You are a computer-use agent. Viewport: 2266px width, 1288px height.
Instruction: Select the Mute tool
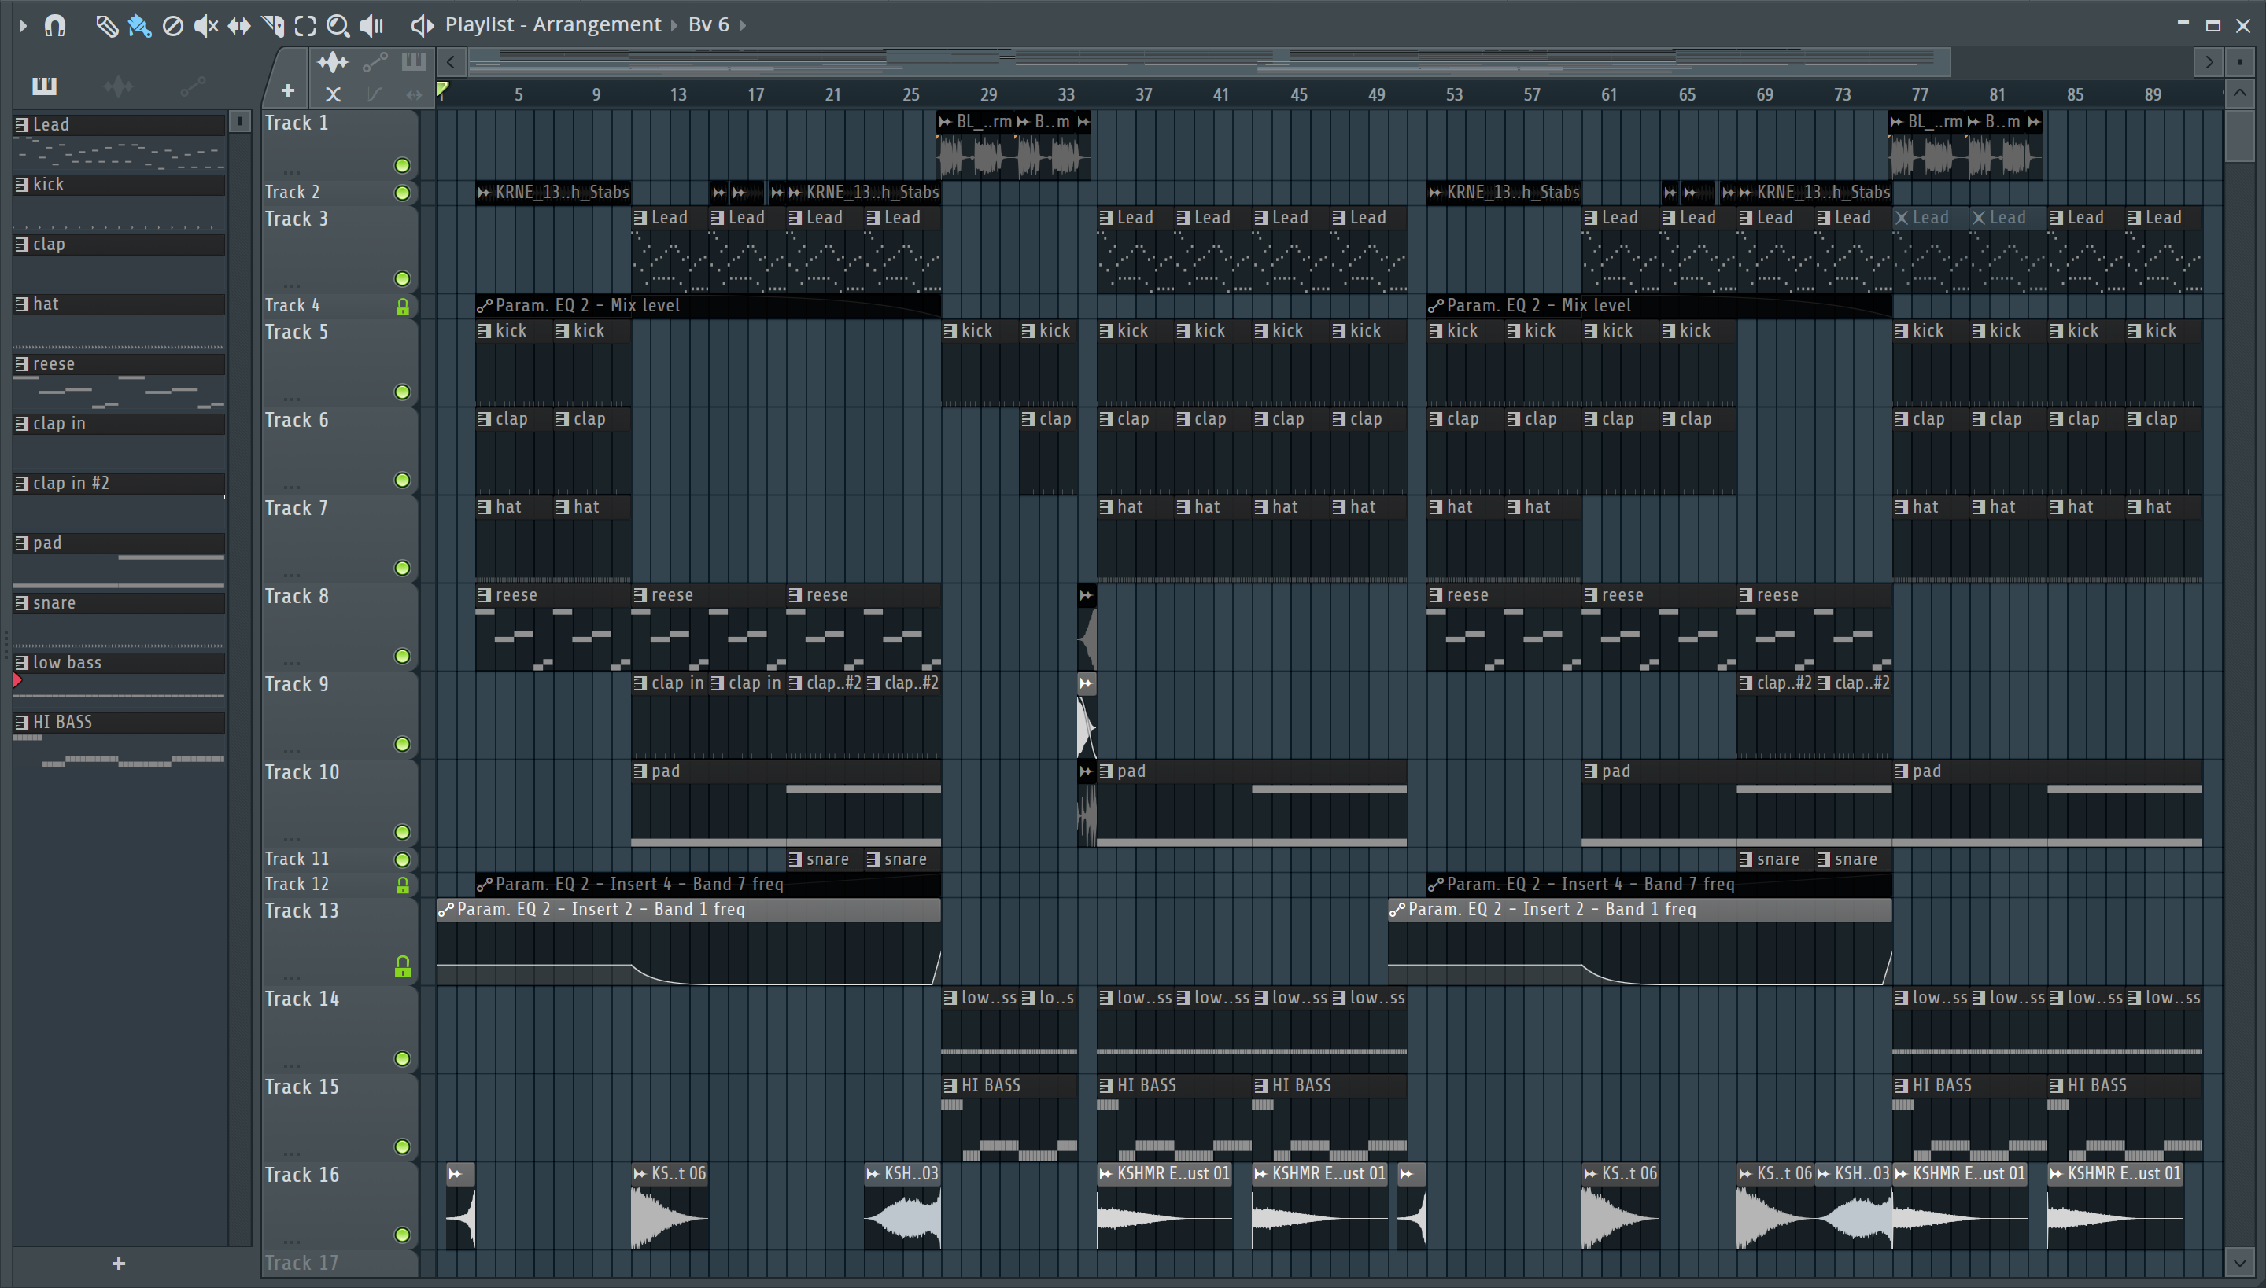205,26
